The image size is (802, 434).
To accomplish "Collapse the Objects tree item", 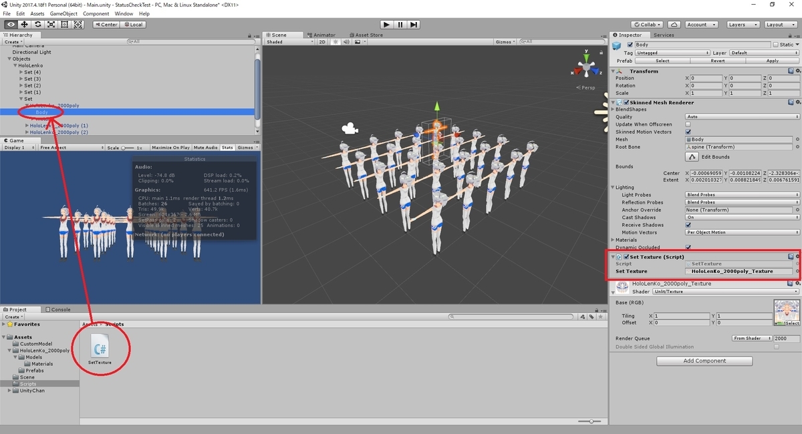I will [9, 59].
